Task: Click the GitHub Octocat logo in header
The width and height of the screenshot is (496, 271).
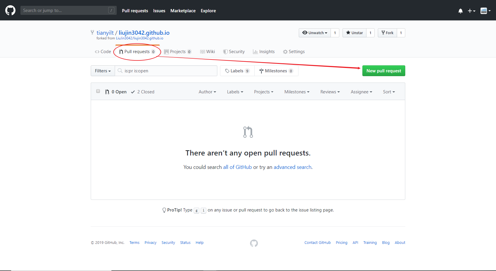Action: pos(10,11)
